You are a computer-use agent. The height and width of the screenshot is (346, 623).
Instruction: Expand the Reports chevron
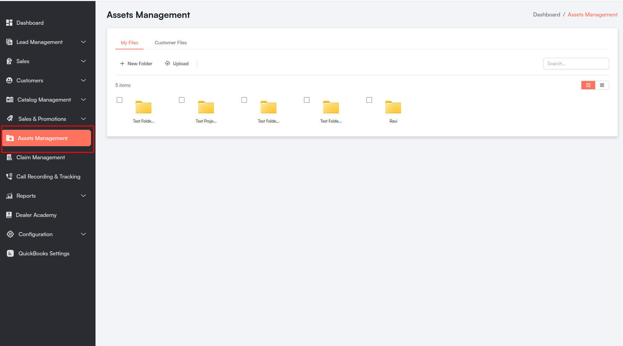[x=83, y=196]
